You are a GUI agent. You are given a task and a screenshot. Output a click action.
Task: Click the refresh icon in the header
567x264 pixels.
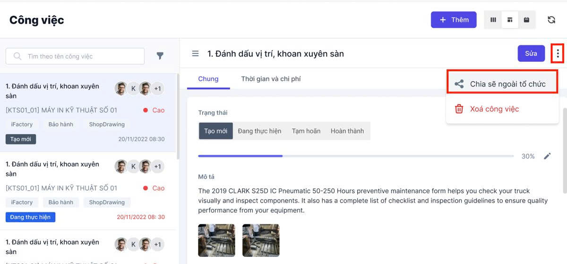551,20
